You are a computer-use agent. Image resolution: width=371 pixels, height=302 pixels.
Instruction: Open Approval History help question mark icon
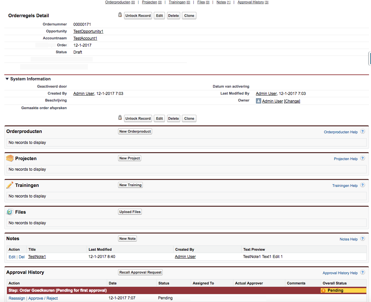click(362, 273)
